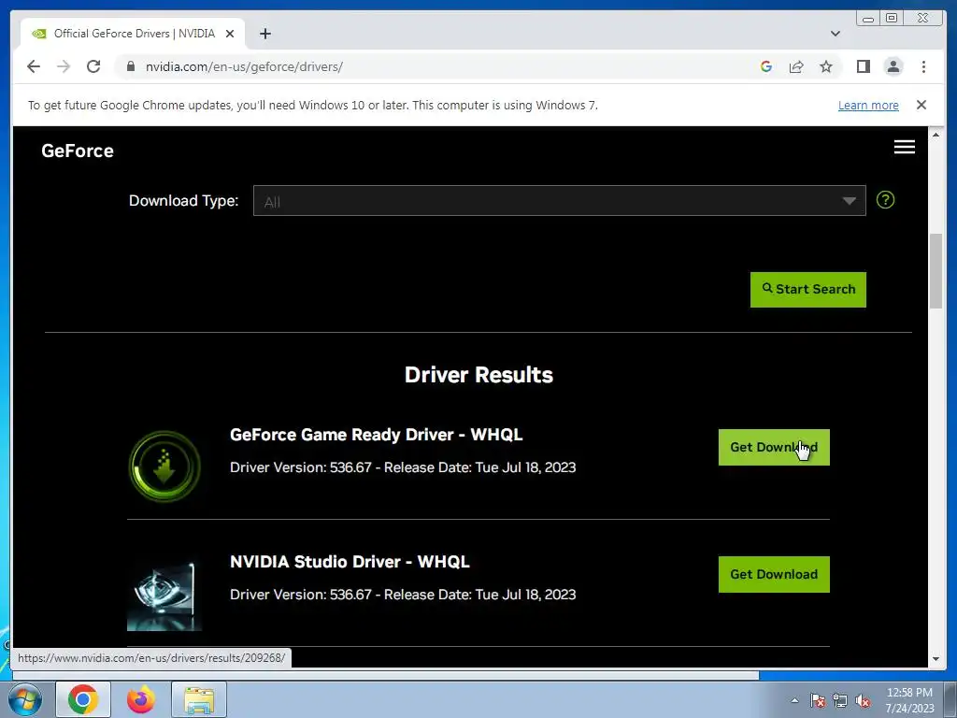Click the 'Driver Results' heading

tap(478, 375)
